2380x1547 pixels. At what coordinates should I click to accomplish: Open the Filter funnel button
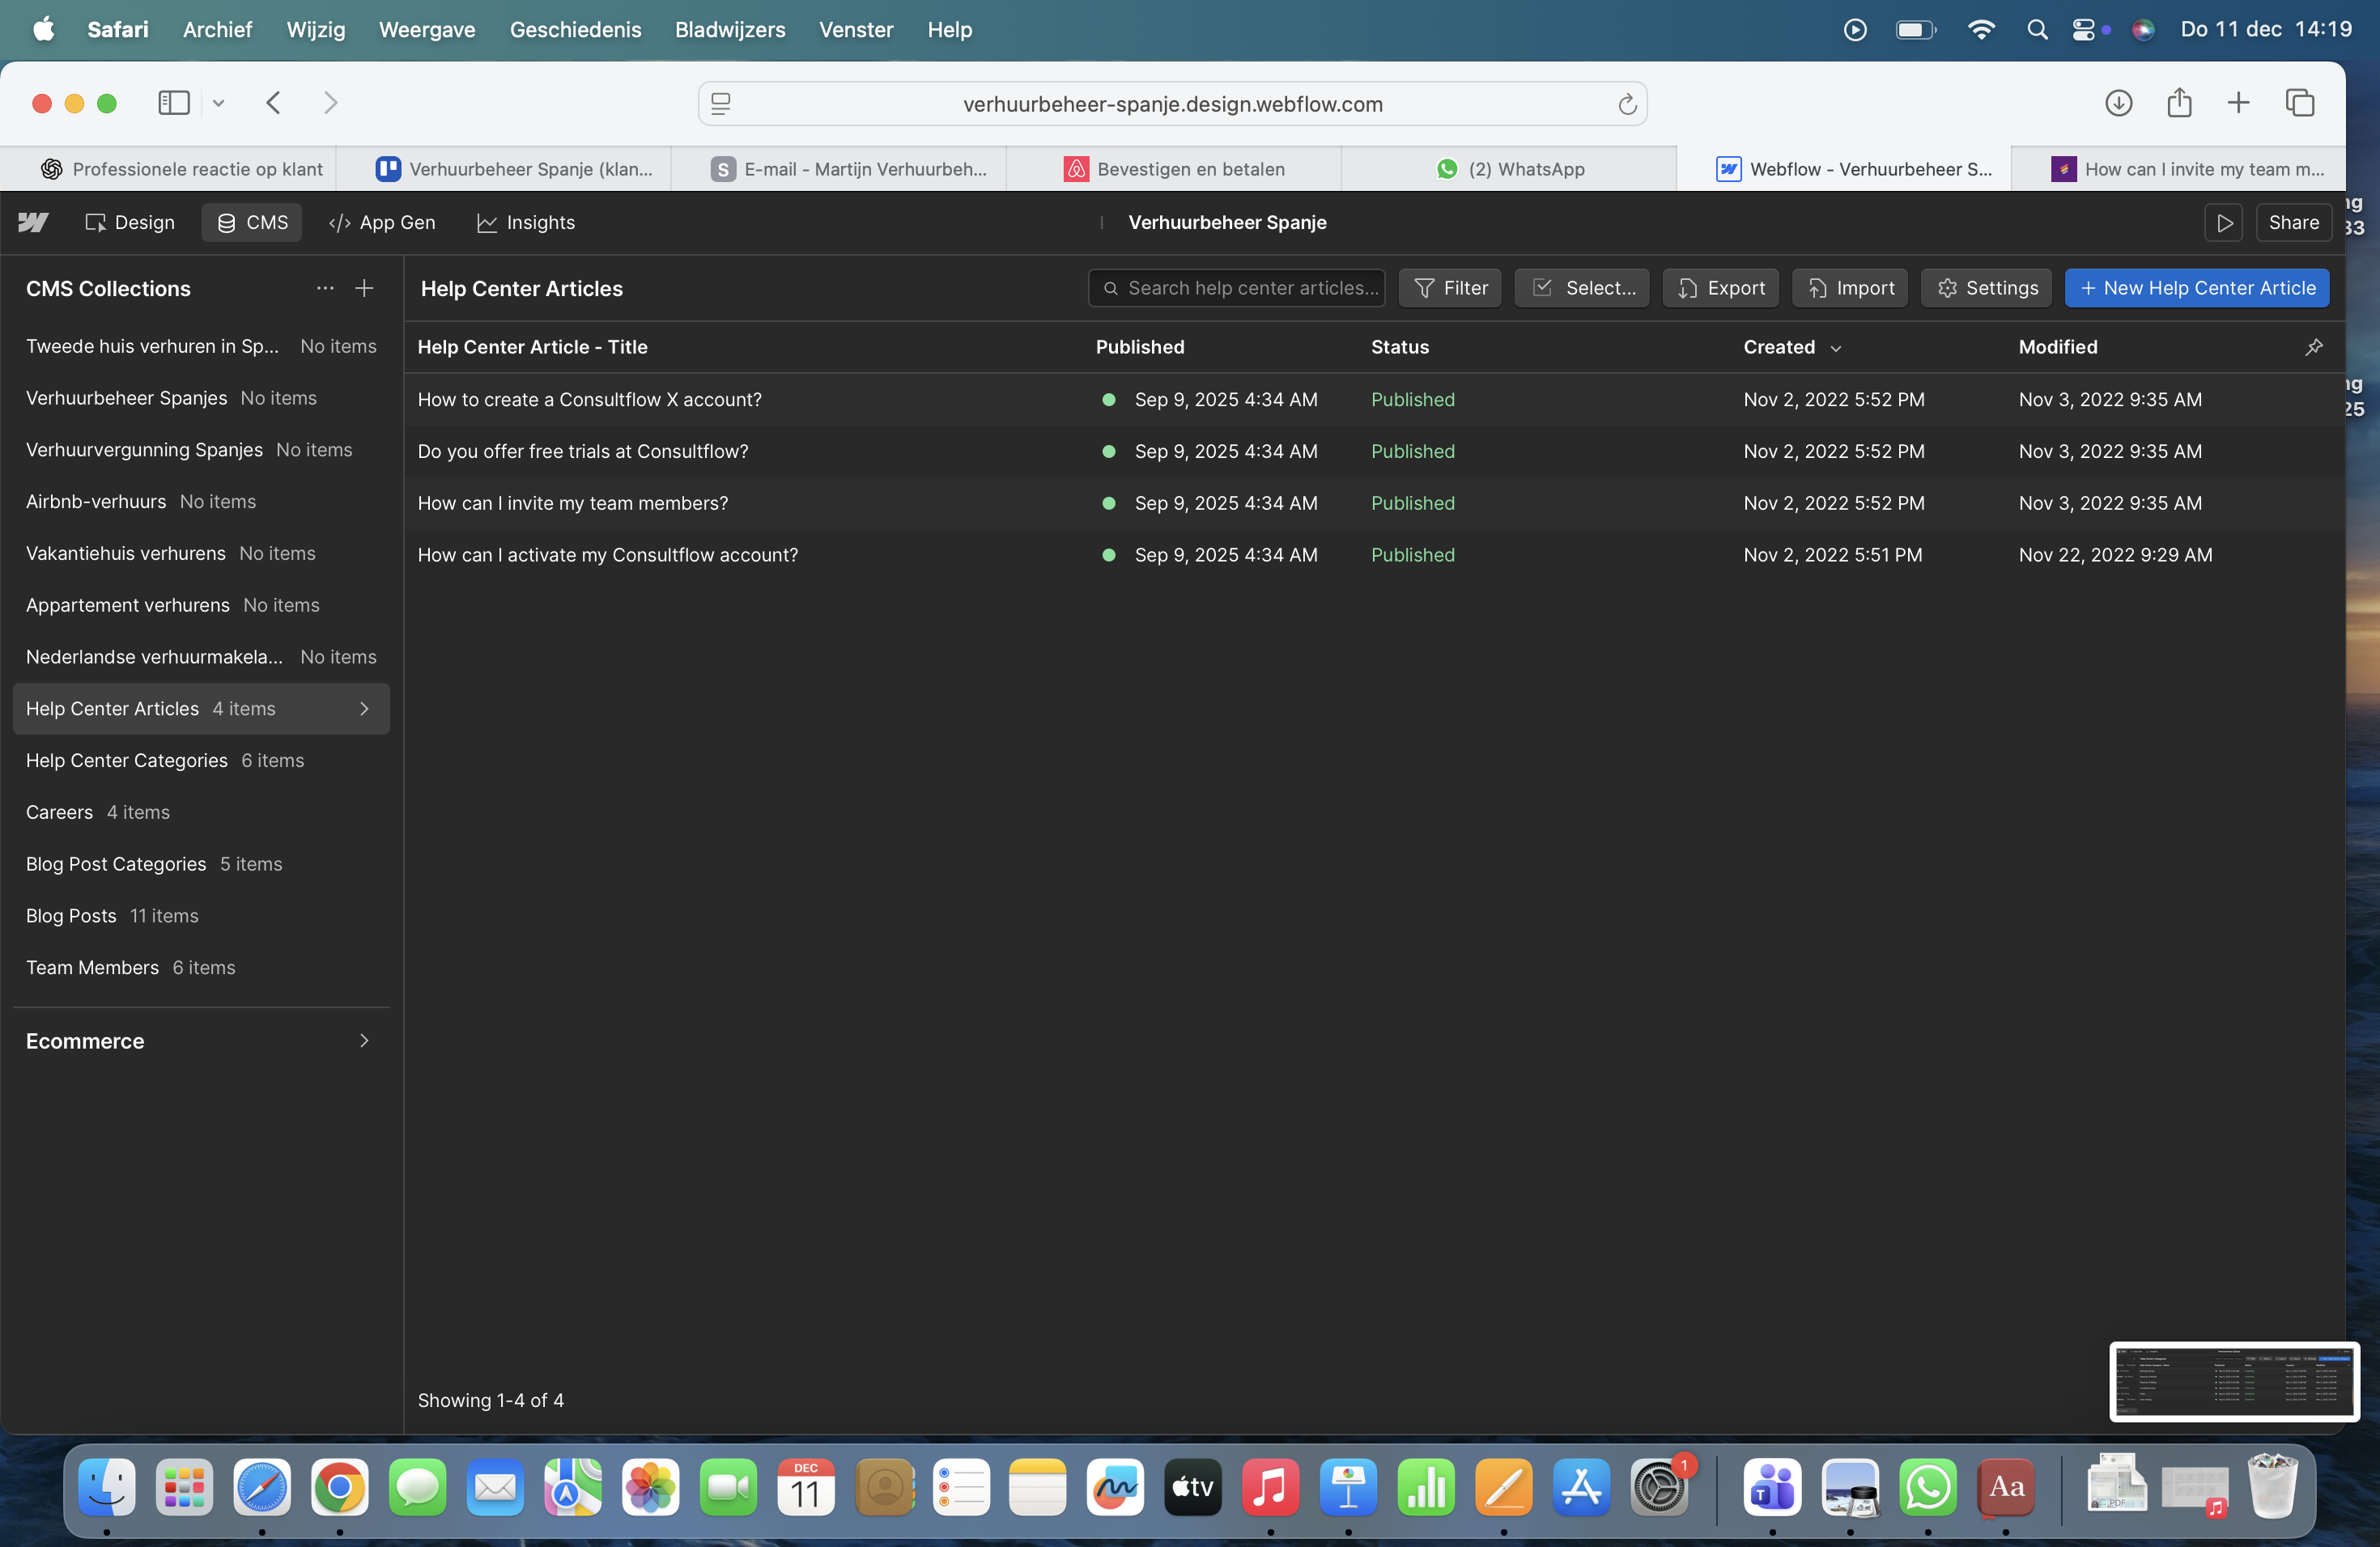pyautogui.click(x=1450, y=289)
